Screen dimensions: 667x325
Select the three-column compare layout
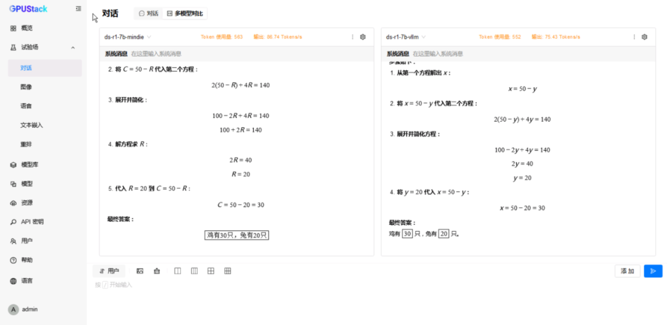[x=195, y=271]
